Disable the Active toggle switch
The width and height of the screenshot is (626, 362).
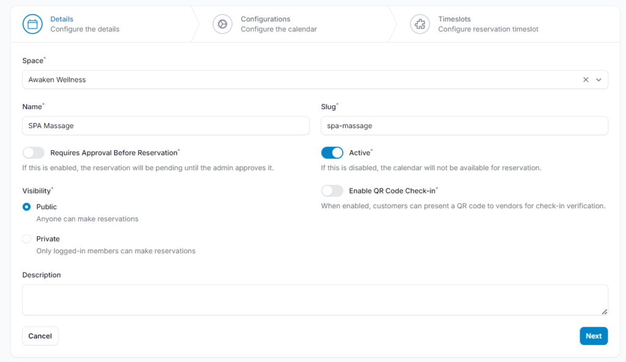(x=332, y=153)
